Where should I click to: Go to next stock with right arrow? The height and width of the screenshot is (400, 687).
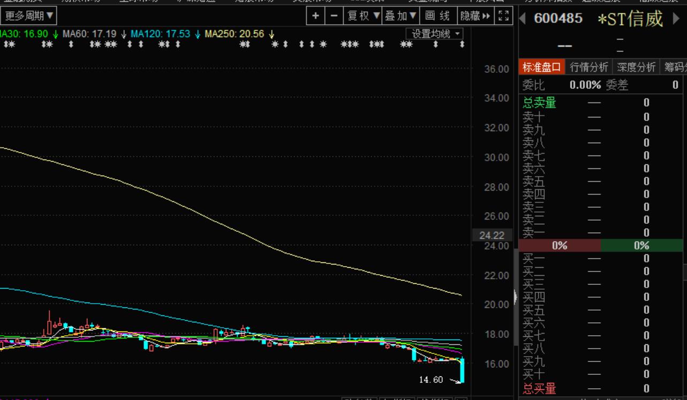[675, 19]
